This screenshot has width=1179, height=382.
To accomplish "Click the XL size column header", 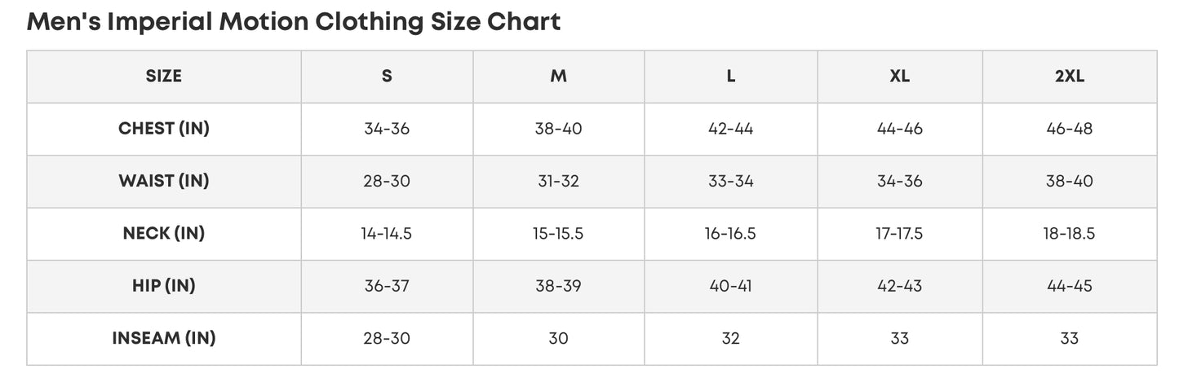I will pyautogui.click(x=900, y=77).
